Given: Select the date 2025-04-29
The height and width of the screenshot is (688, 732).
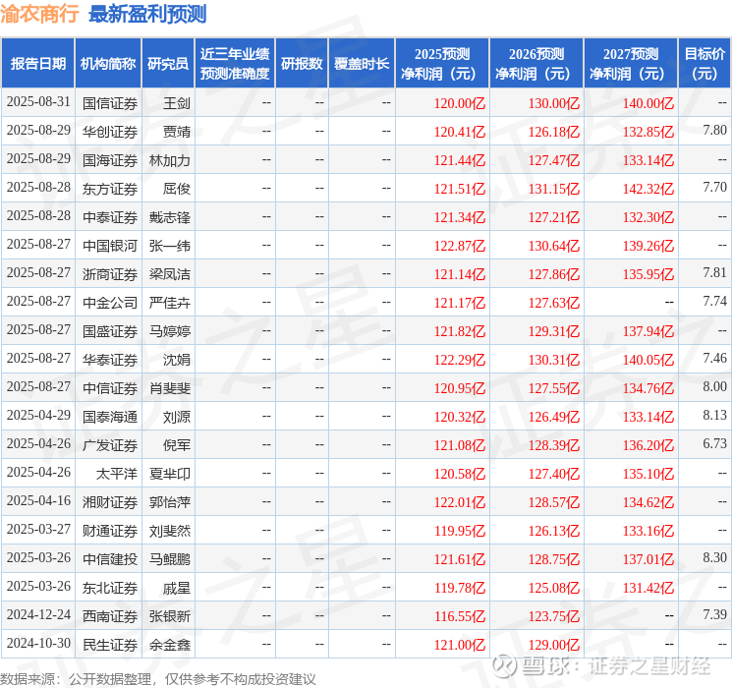Looking at the screenshot, I should point(38,415).
